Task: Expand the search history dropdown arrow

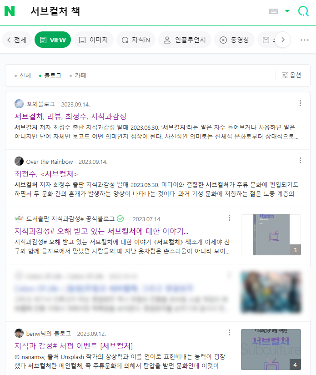Action: coord(287,11)
